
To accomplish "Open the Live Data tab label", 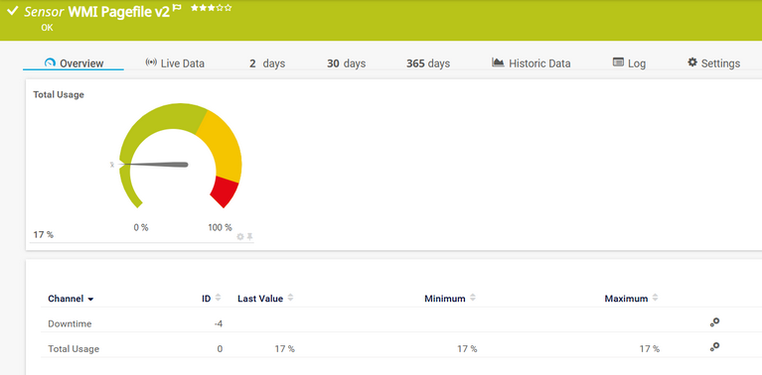I will tap(183, 63).
